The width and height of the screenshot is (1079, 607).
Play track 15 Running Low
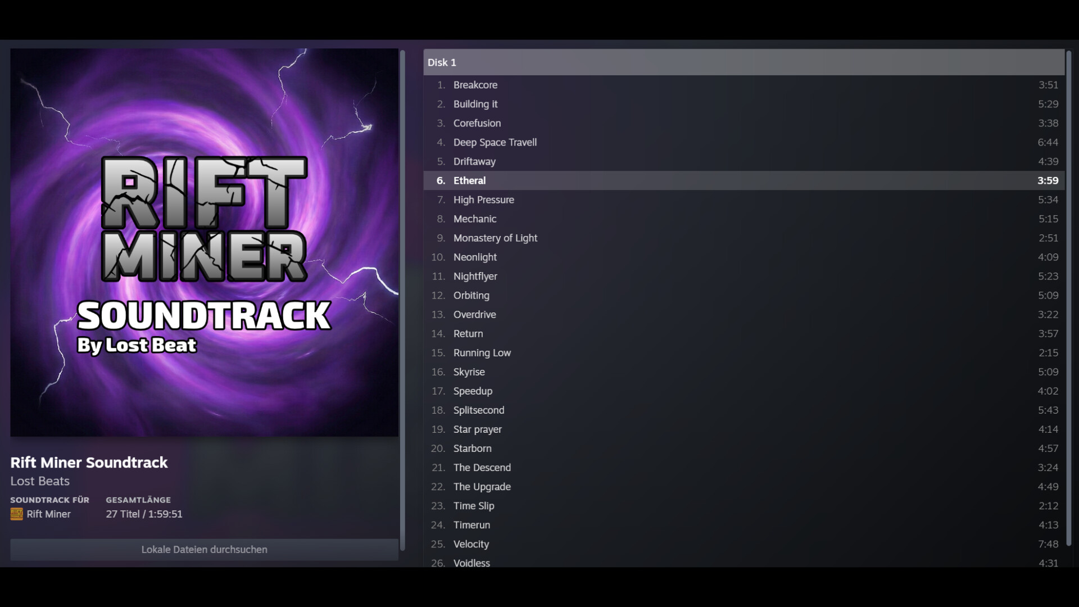[482, 352]
